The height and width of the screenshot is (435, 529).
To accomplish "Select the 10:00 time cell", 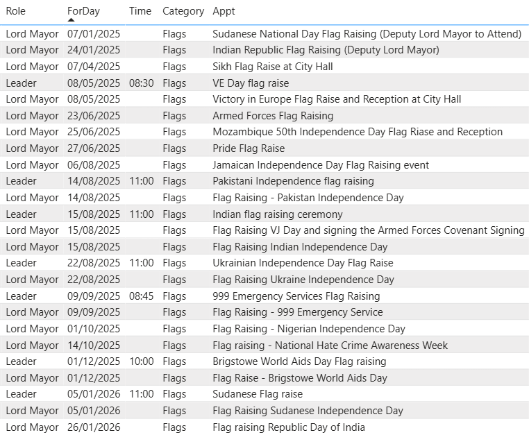I will point(140,361).
